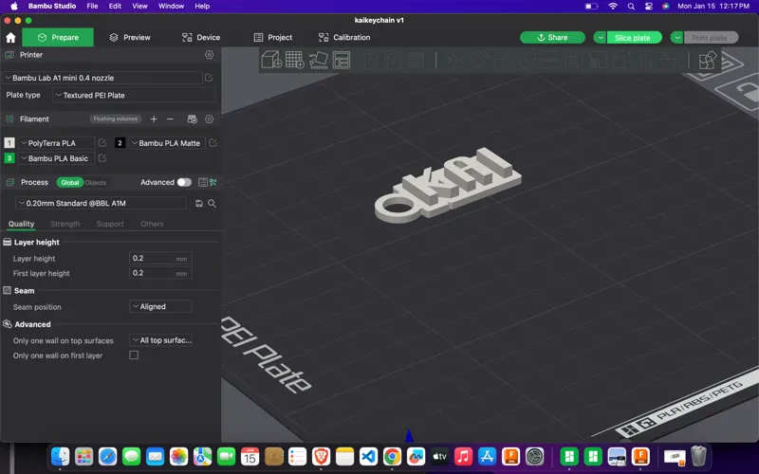Open the Seam position Aligned dropdown
The height and width of the screenshot is (474, 759).
(x=160, y=306)
